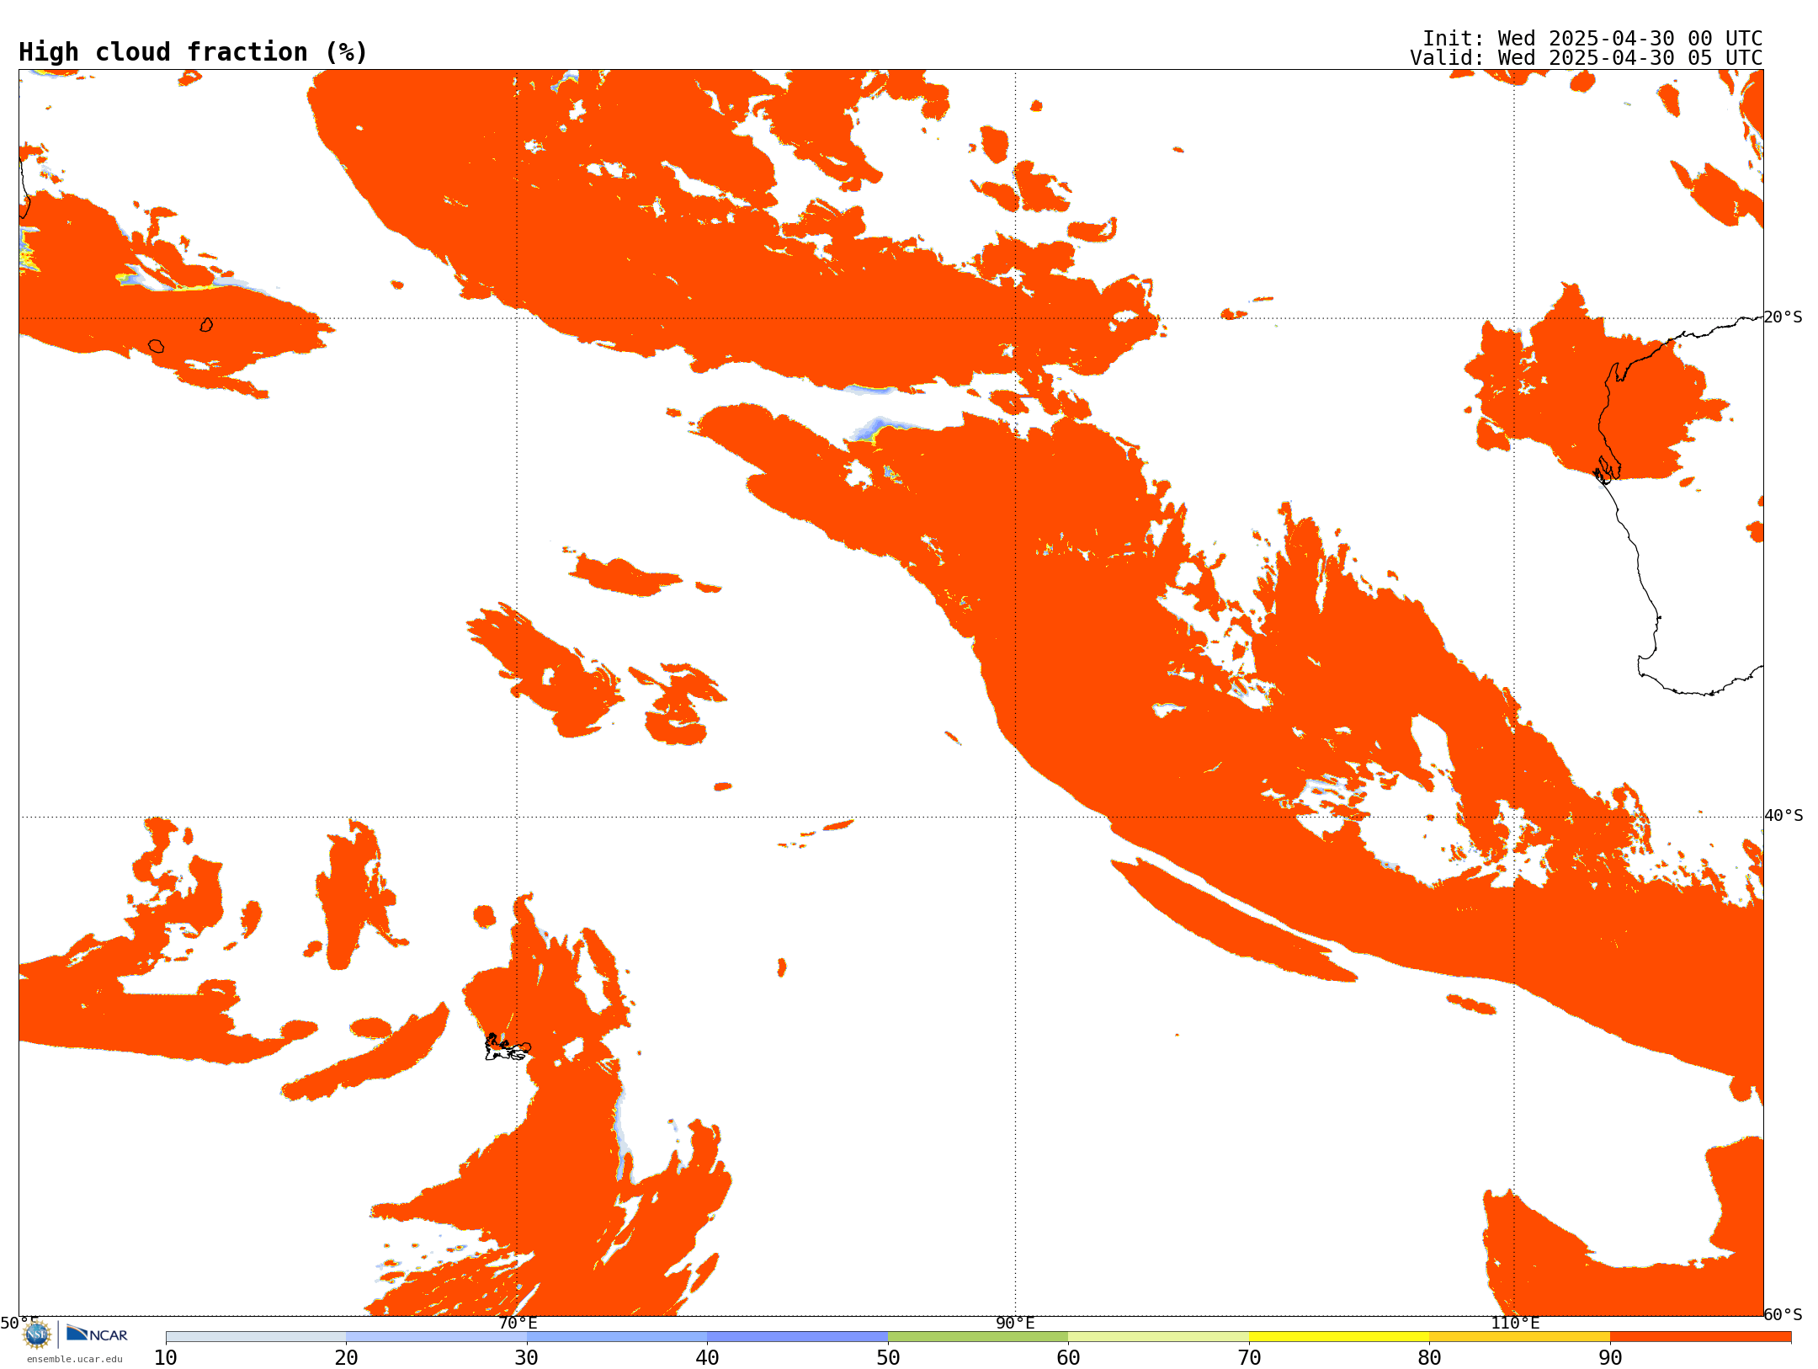The image size is (1818, 1369).
Task: Pick the 20-30 light blue colorbar segment
Action: point(436,1337)
